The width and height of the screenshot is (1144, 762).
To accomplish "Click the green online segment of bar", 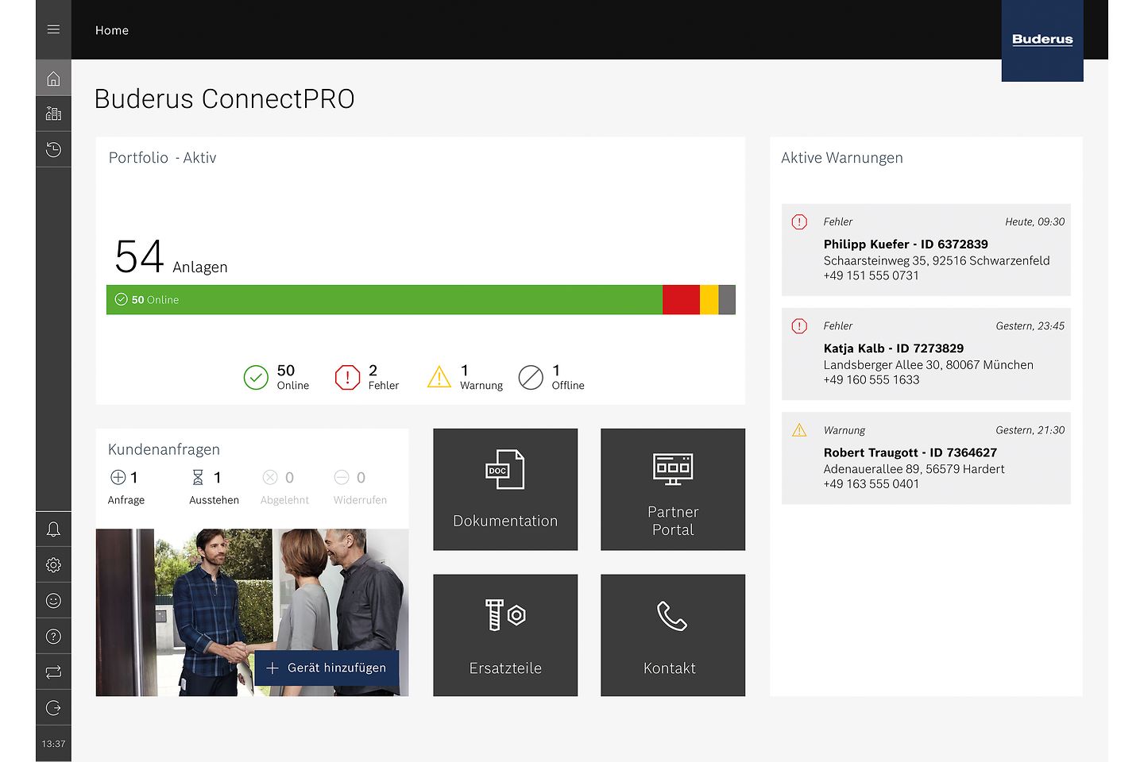I will click(x=385, y=300).
